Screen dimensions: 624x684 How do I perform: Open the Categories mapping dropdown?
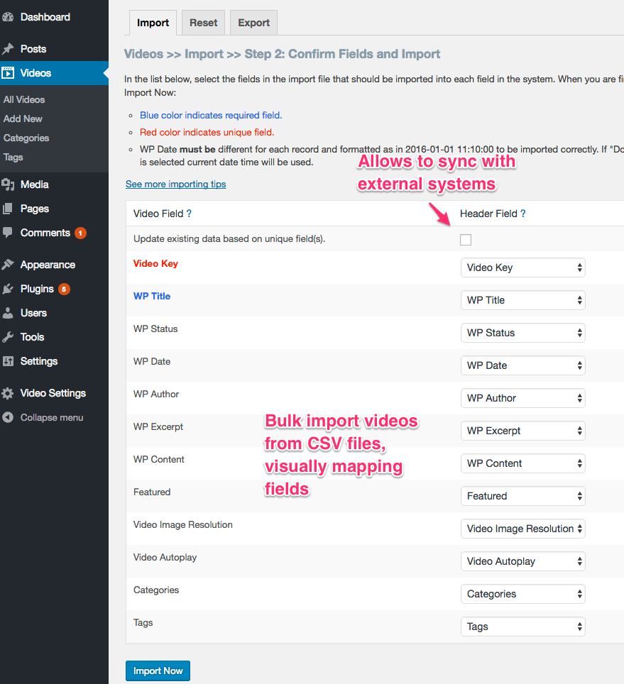523,594
